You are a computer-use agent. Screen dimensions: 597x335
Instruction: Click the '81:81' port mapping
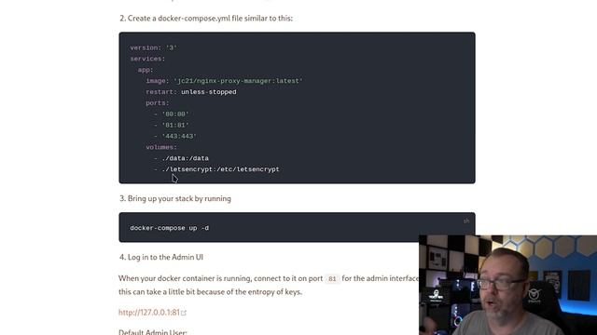pos(175,125)
